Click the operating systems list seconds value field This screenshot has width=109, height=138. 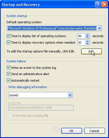pyautogui.click(x=81, y=36)
